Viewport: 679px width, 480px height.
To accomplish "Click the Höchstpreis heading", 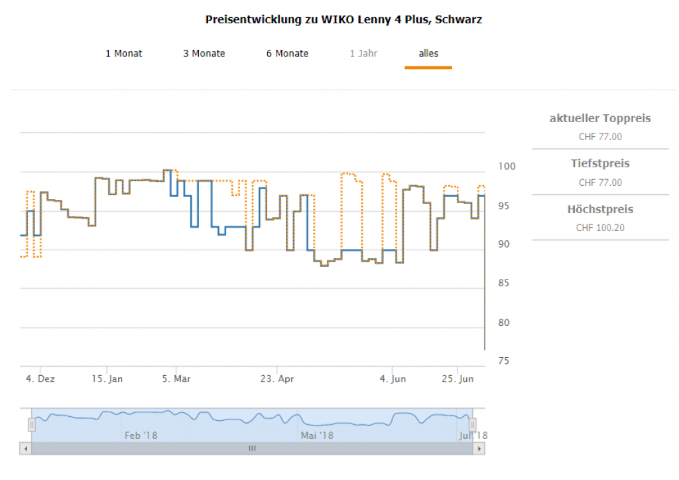I will 600,209.
